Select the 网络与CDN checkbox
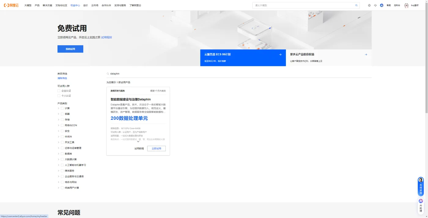The image size is (428, 218). pyautogui.click(x=62, y=125)
